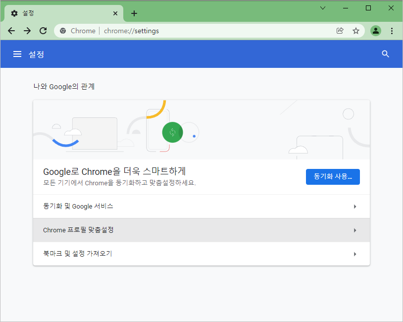
Task: Expand arrow for Chrome 프로필 맞춤설정
Action: pos(355,230)
